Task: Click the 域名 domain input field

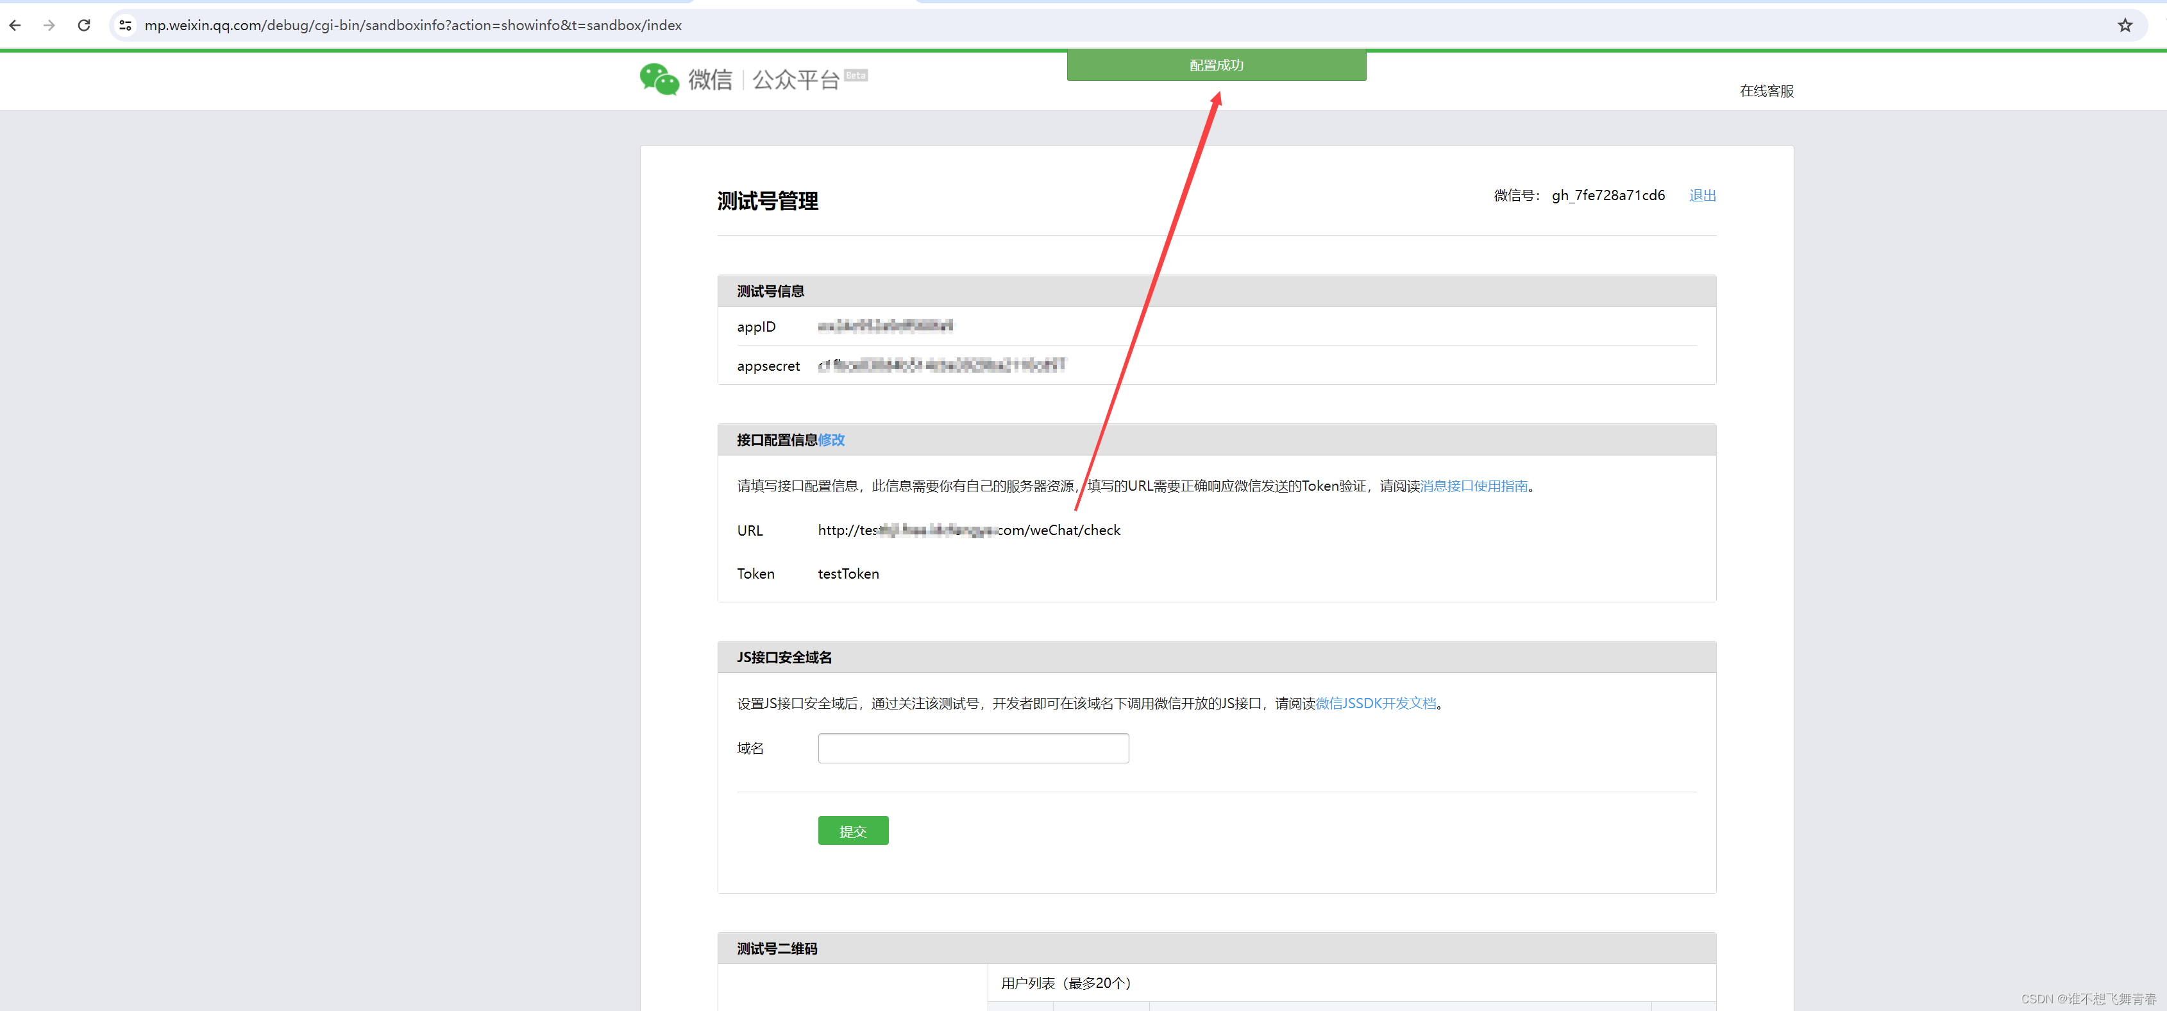Action: [974, 749]
